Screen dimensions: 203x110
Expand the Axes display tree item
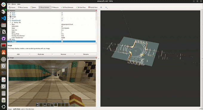[8, 15]
